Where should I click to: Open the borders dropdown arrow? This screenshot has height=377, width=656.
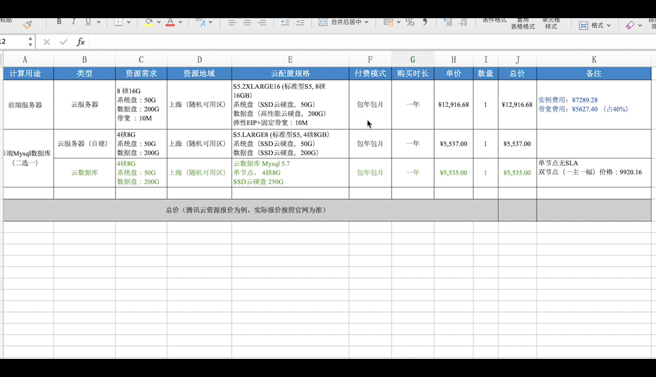129,22
